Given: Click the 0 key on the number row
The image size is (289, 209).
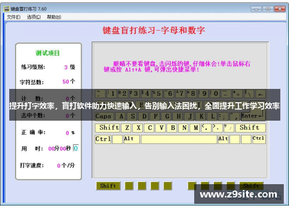Looking at the screenshot, I should click(x=215, y=94).
